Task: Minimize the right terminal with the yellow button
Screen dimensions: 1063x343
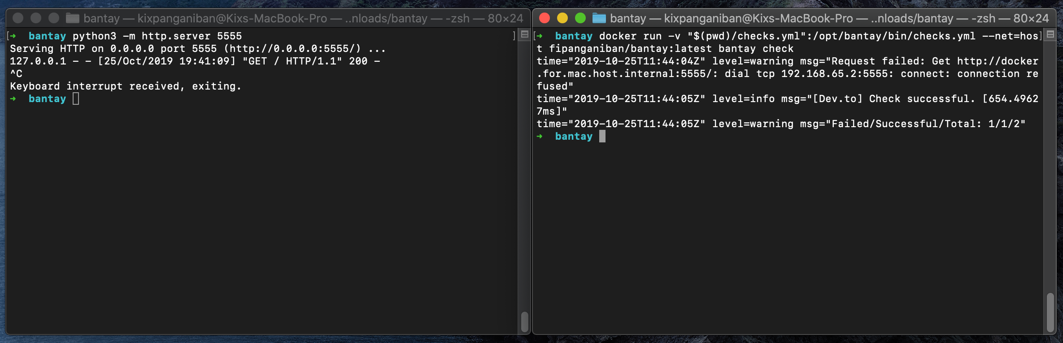Action: 562,18
